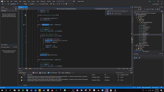Open the Analyze menu

[33, 1]
